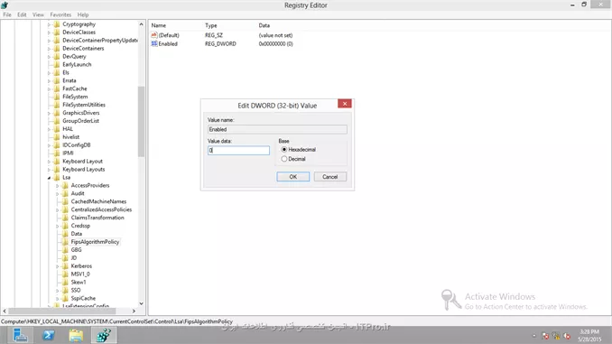
Task: Expand the AccessProviders node
Action: tap(58, 186)
